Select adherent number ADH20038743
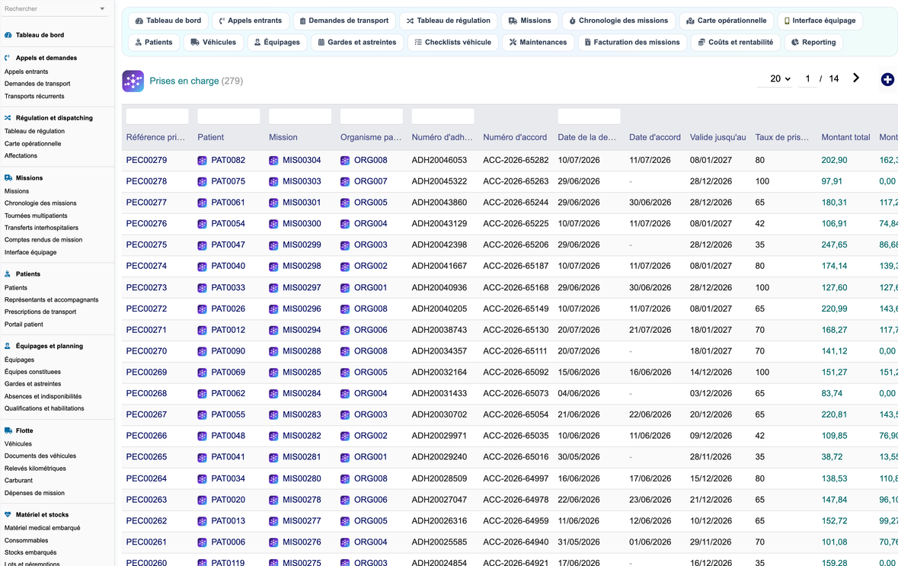Image resolution: width=914 pixels, height=566 pixels. pos(439,330)
